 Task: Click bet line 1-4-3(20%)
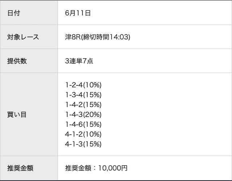pyautogui.click(x=83, y=114)
